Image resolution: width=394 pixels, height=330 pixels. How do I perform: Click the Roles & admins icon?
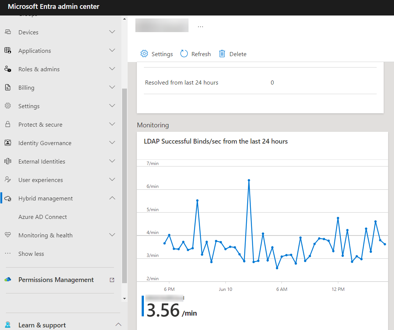point(8,69)
